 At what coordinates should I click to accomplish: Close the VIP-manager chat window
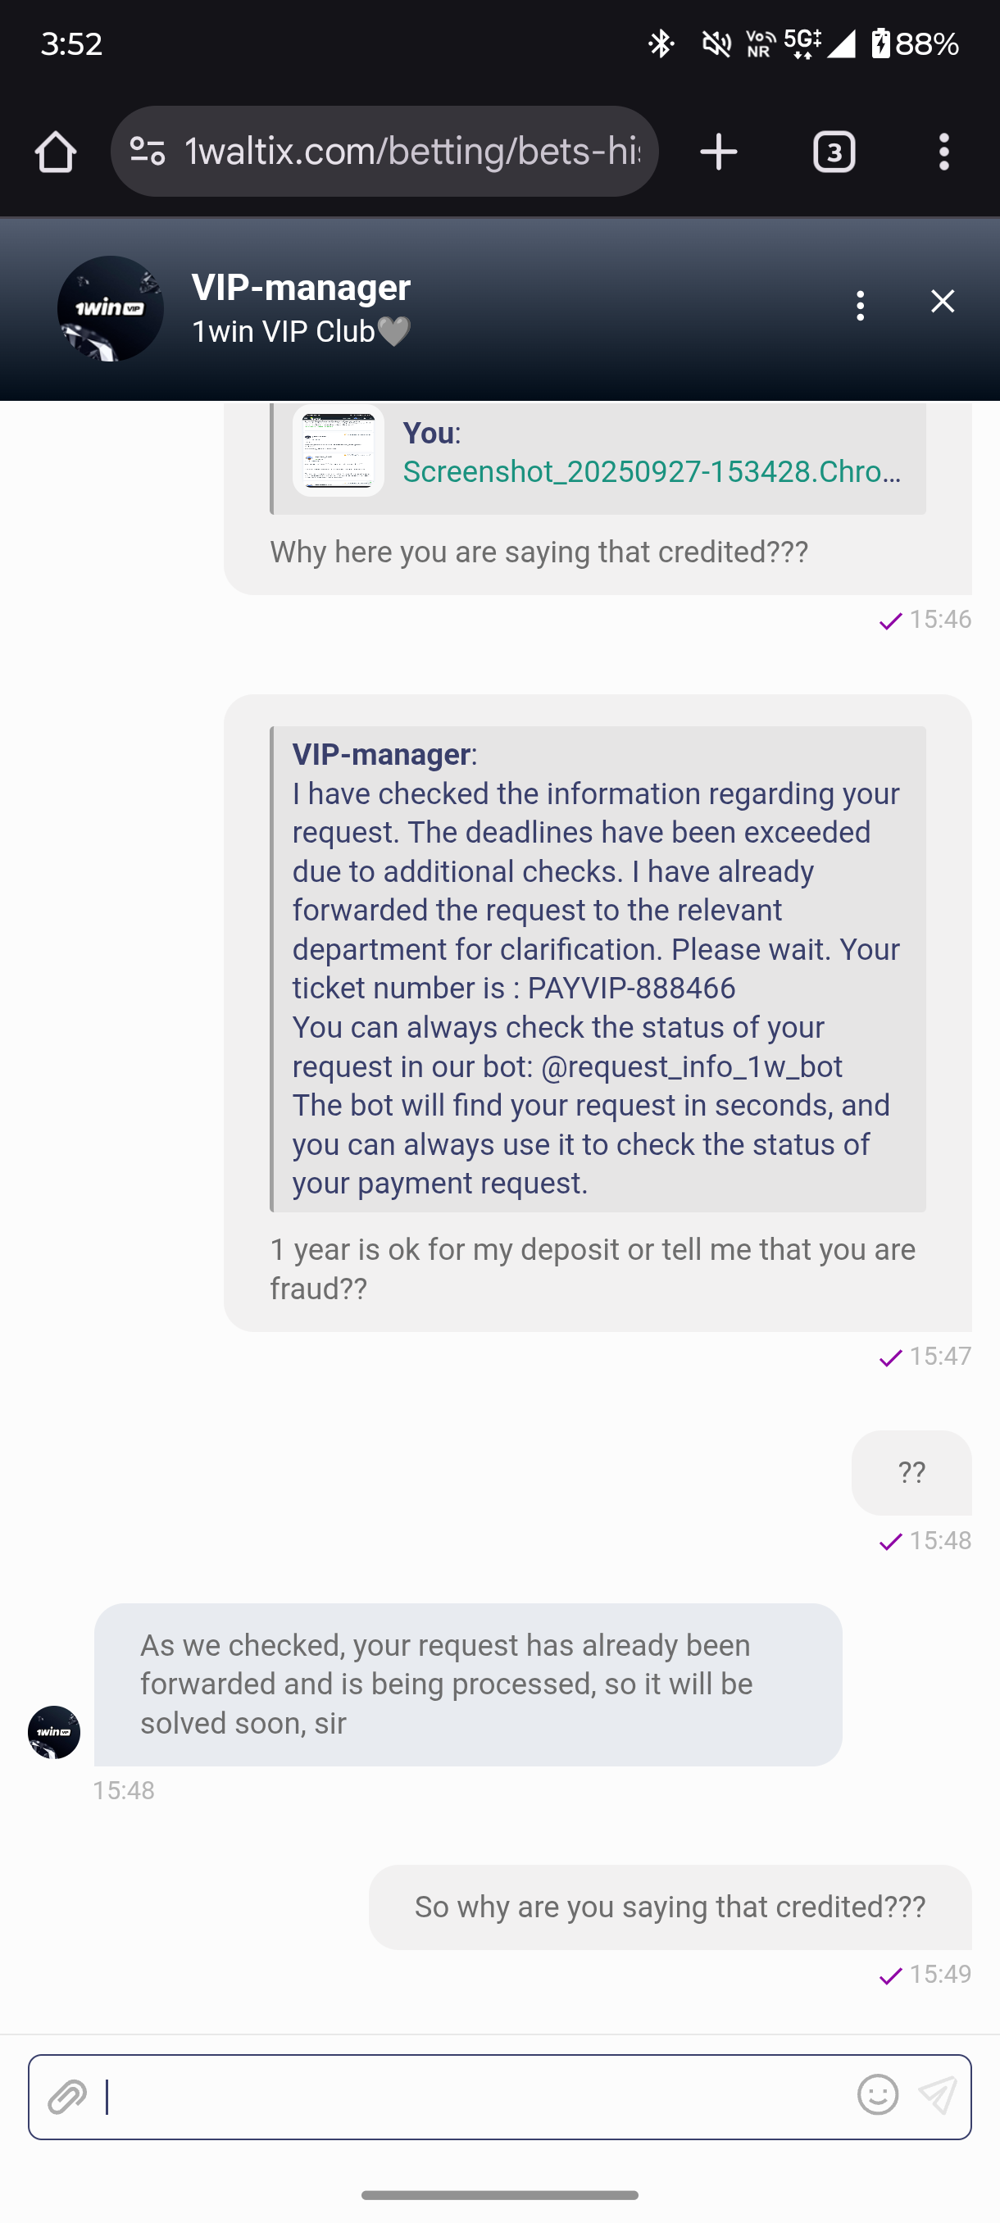pyautogui.click(x=942, y=301)
